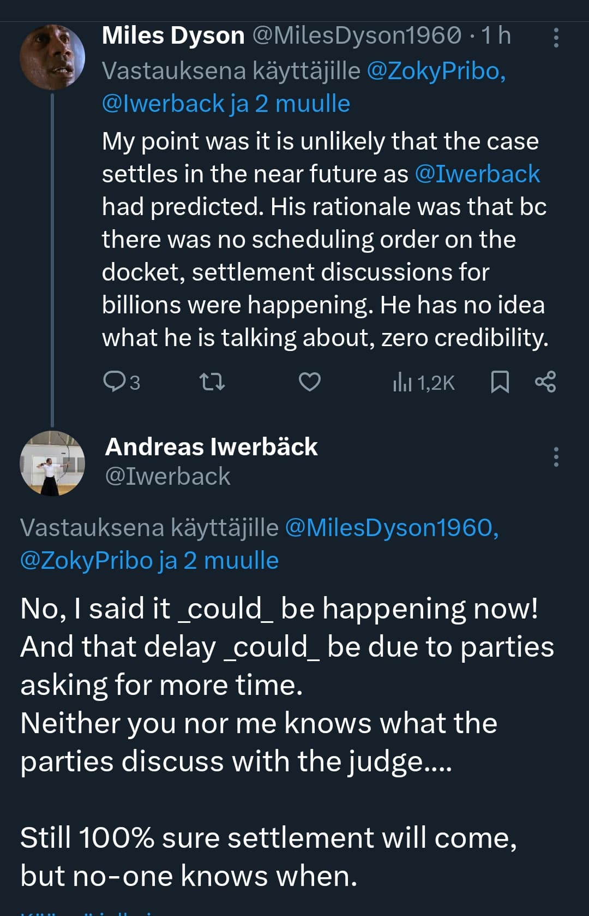
Task: Open @ZokyPribo mention in Miles Dyson's reply header
Action: pyautogui.click(x=436, y=71)
